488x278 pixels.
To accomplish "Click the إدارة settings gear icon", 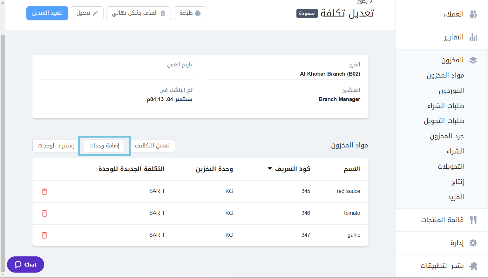I will click(x=473, y=243).
